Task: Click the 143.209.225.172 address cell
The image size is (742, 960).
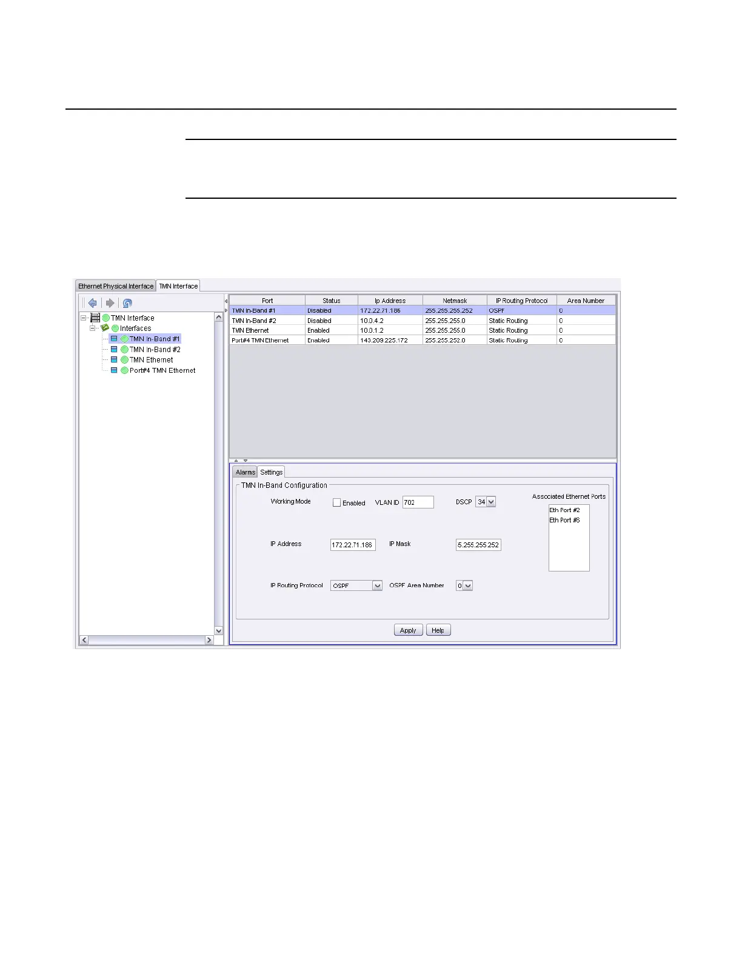Action: [x=390, y=340]
